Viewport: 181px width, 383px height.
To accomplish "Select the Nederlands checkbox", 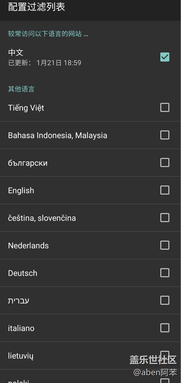I will pyautogui.click(x=165, y=245).
